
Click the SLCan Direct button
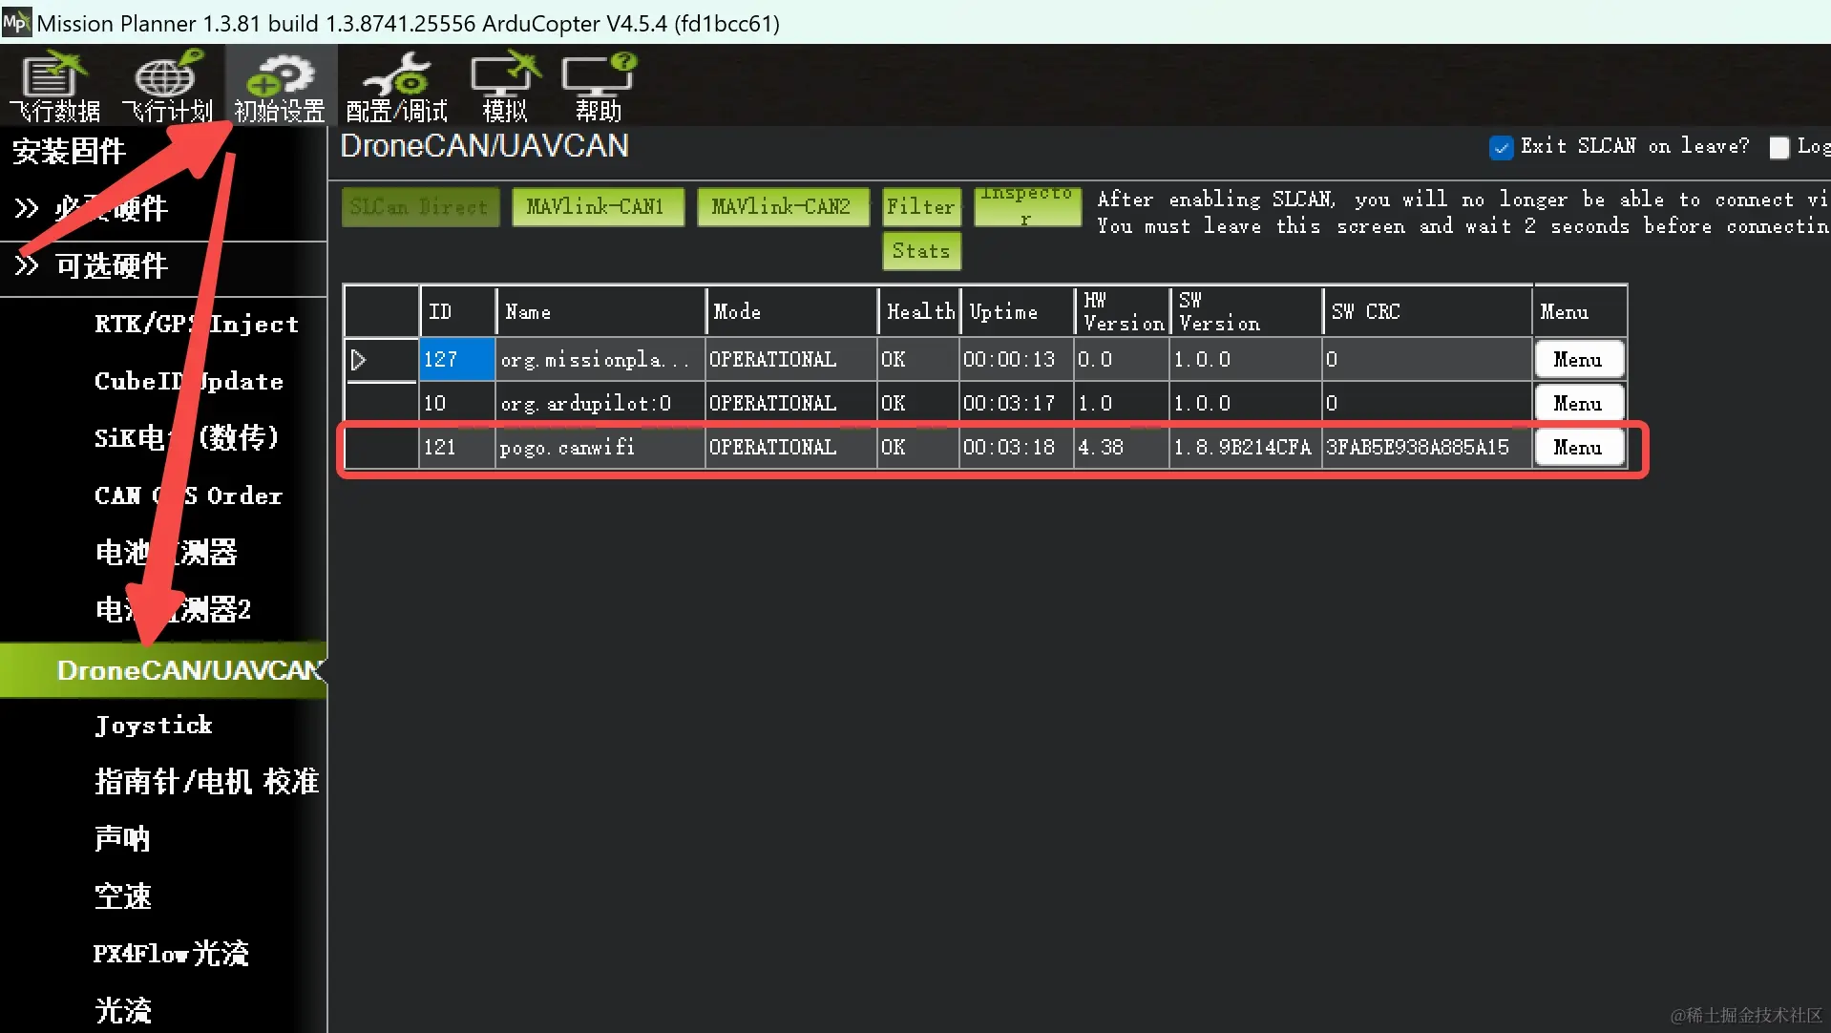pyautogui.click(x=420, y=206)
